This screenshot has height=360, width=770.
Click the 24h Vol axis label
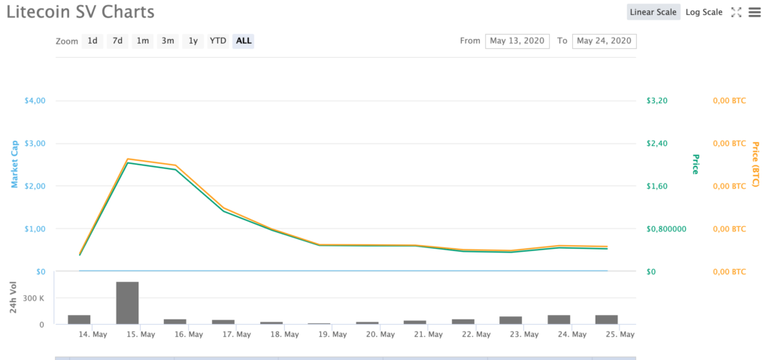(14, 298)
